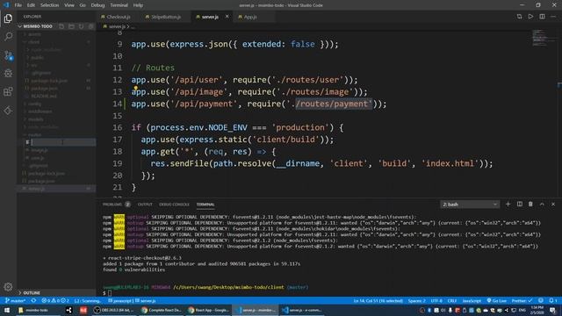Switch to the OUTPUT panel tab
Screen dimensions: 562x316
[x=145, y=205]
